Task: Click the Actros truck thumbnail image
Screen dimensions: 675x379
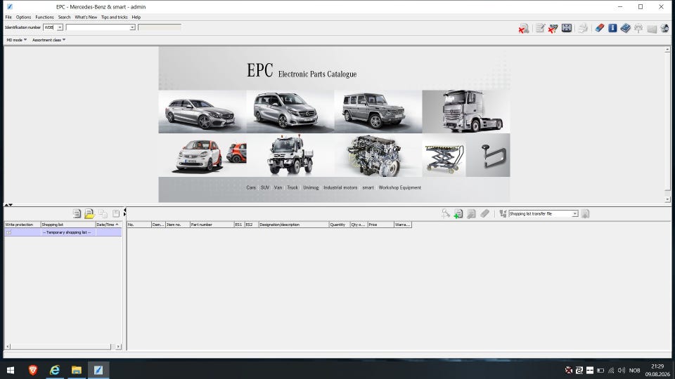Action: pyautogui.click(x=466, y=112)
